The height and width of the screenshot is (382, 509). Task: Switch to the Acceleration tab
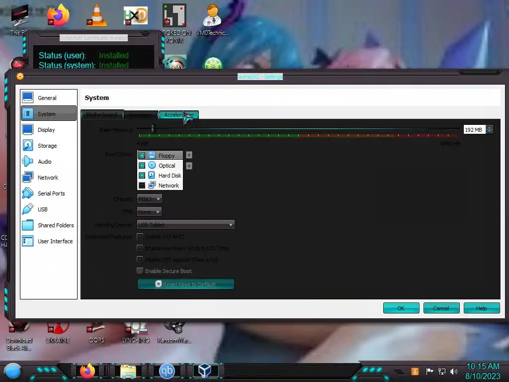click(179, 115)
